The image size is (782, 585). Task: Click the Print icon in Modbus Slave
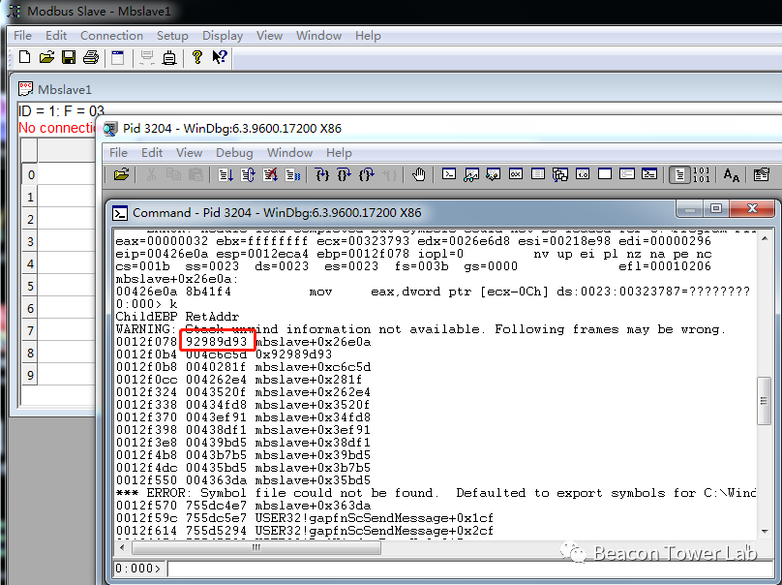tap(91, 58)
